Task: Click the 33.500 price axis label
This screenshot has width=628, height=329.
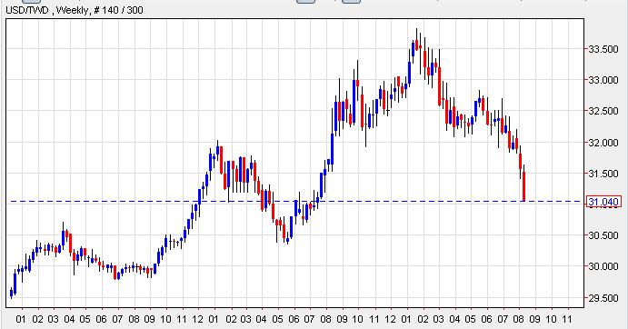Action: [603, 49]
